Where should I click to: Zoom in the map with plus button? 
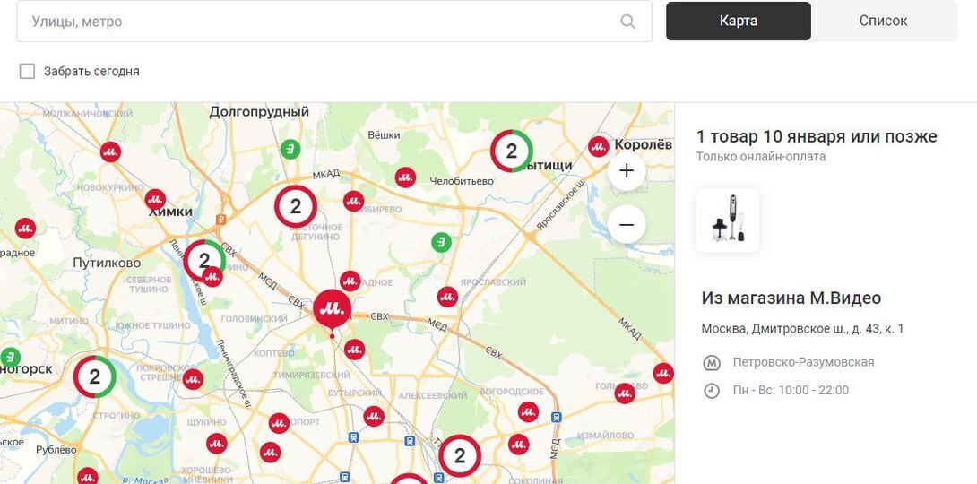click(627, 170)
